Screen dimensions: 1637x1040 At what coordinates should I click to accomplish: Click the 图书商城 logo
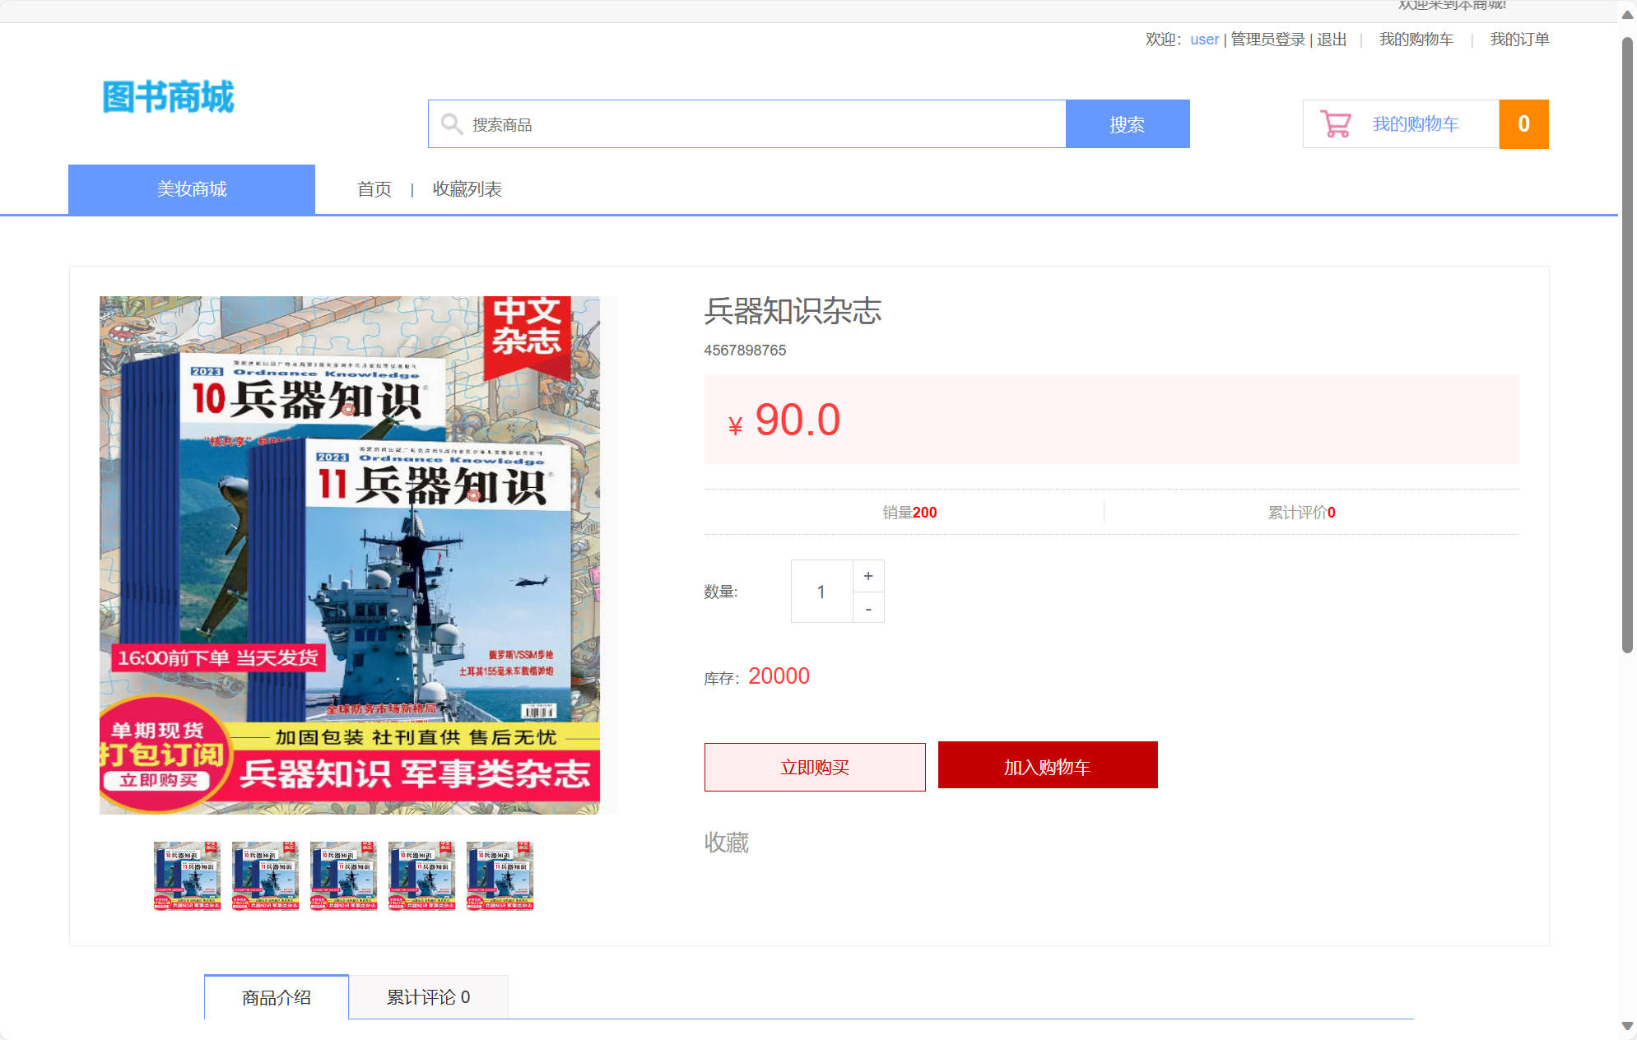coord(168,97)
